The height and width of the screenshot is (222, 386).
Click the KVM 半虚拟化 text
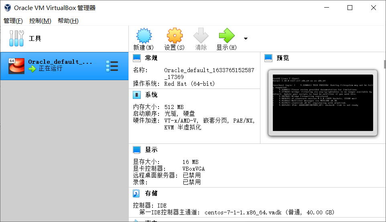point(183,127)
